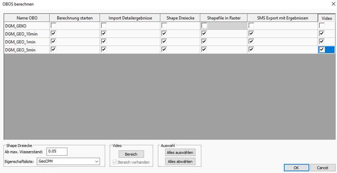Toggle Shapefile in Raster for DGM_GEO_10min
The height and width of the screenshot is (173, 337).
[204, 34]
